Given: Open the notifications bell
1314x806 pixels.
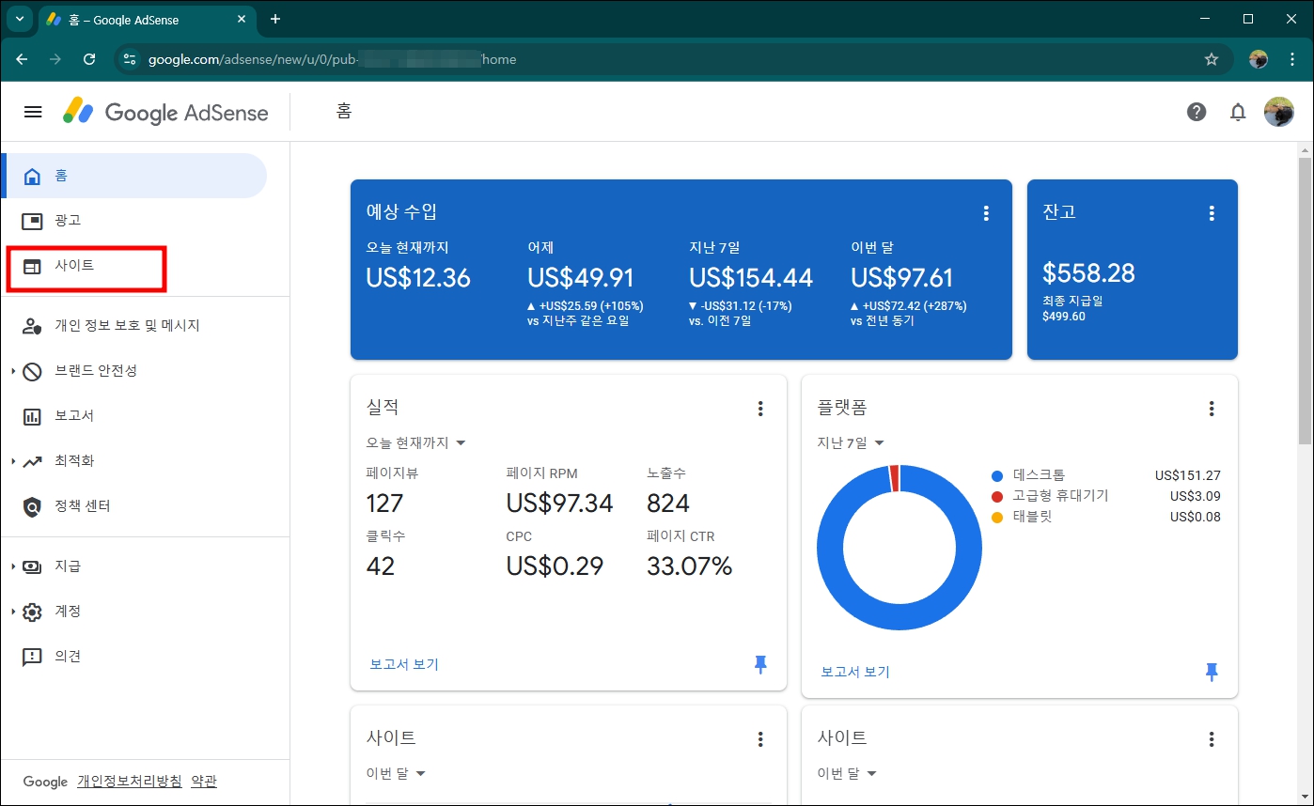Looking at the screenshot, I should 1238,113.
